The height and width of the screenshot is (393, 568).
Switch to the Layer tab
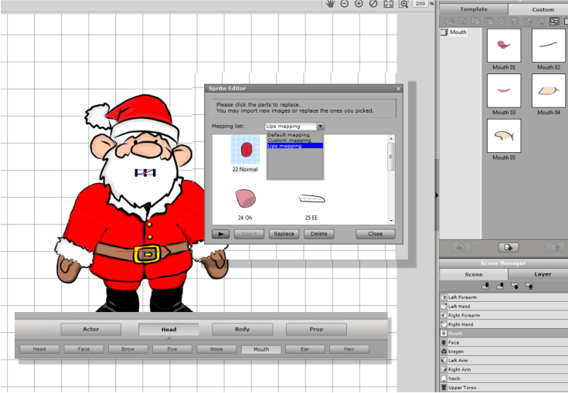[542, 274]
